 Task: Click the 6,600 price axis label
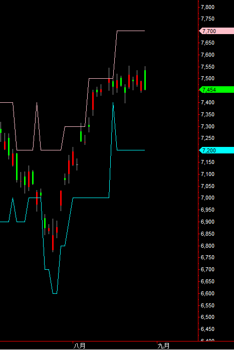[x=207, y=293]
